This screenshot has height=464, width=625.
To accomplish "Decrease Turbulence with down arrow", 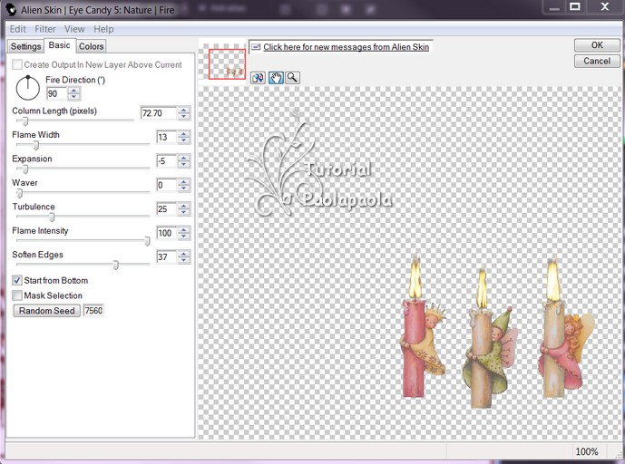I will [x=183, y=212].
